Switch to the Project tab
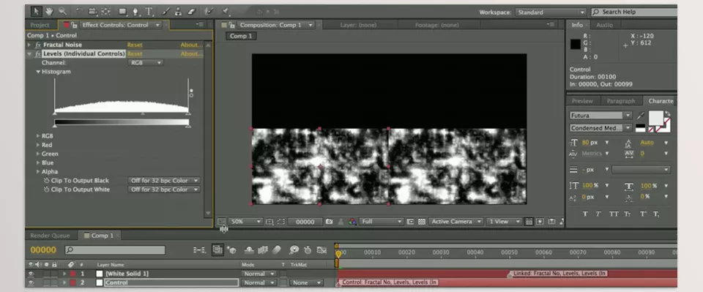This screenshot has width=703, height=292. 40,25
